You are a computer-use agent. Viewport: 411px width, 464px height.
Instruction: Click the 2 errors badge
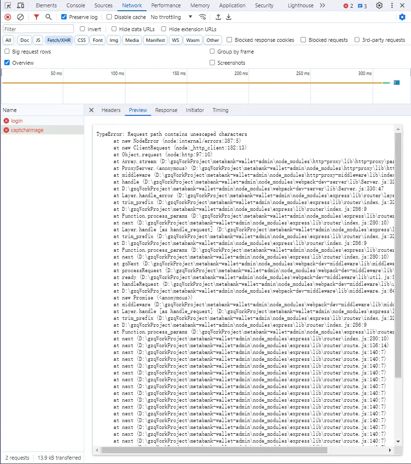point(348,6)
